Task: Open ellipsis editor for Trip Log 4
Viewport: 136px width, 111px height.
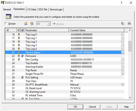Action: 123,49
